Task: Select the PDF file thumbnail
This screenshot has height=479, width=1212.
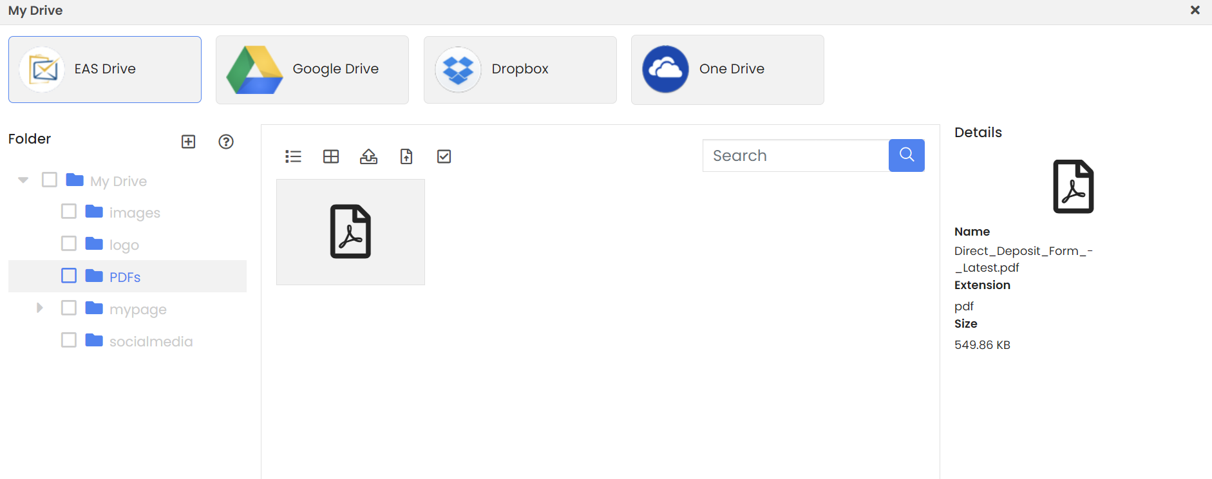Action: point(350,232)
